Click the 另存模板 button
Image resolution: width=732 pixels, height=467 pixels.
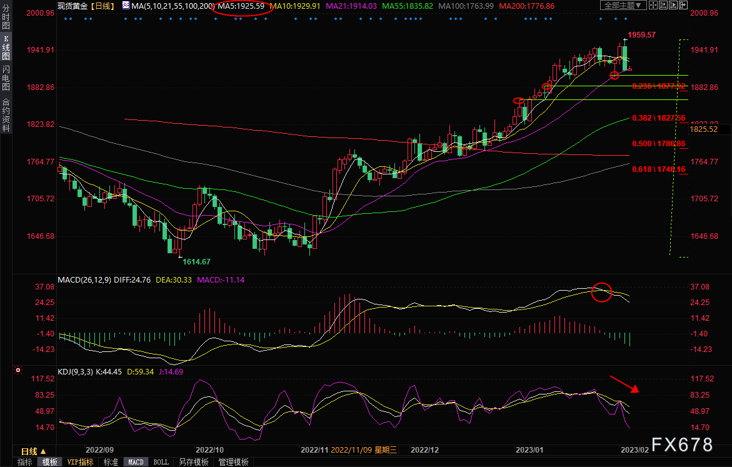point(193,462)
